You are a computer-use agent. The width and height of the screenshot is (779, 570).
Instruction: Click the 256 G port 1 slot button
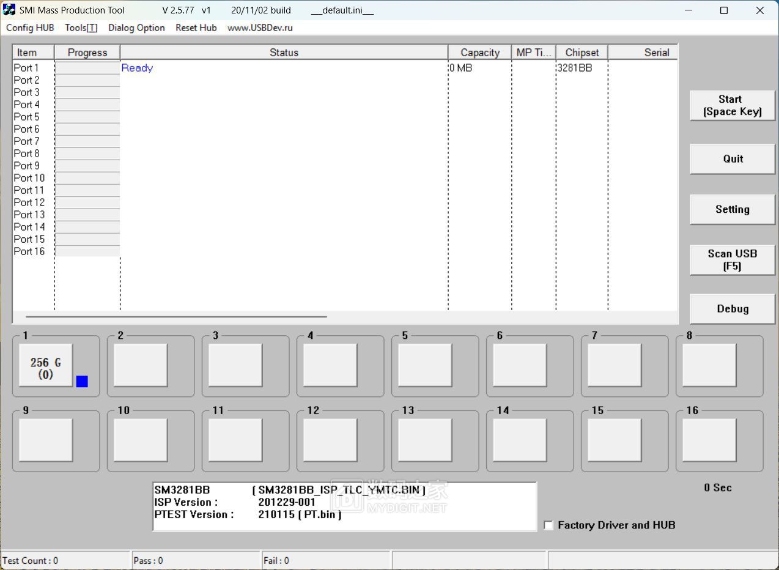coord(45,365)
